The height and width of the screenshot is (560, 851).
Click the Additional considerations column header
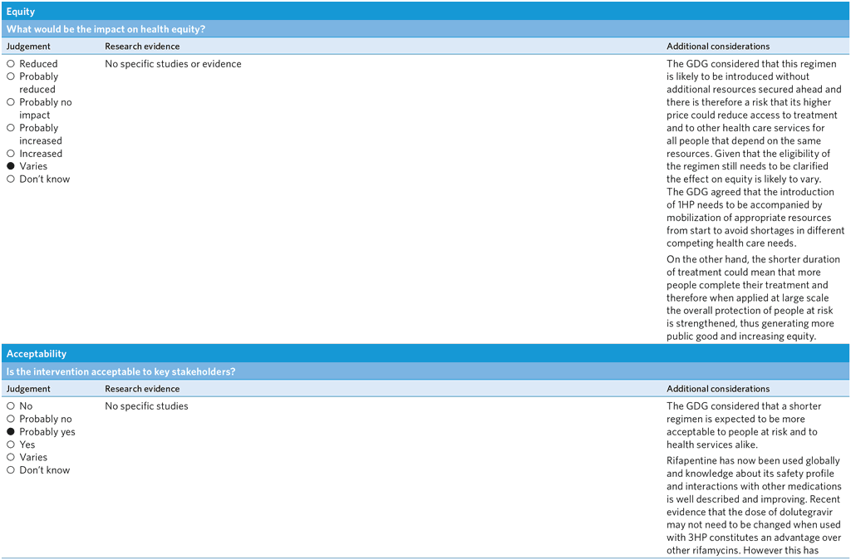[x=718, y=46]
